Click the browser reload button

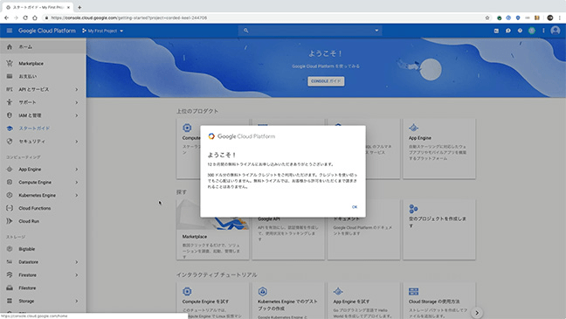(x=25, y=17)
